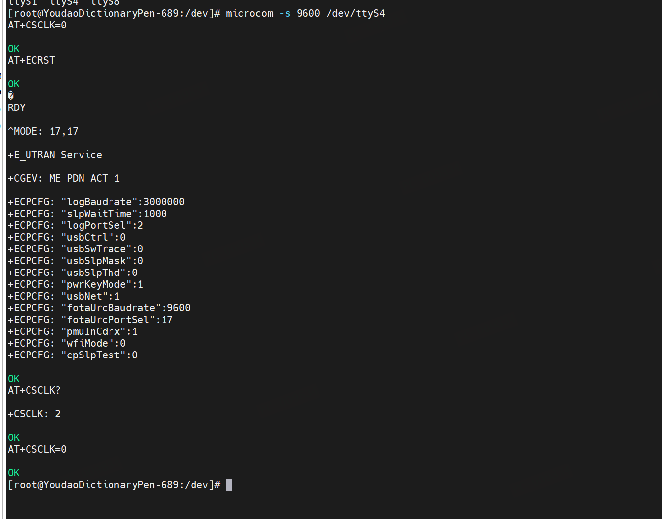
Task: Click the RDY response line
Action: pos(17,108)
